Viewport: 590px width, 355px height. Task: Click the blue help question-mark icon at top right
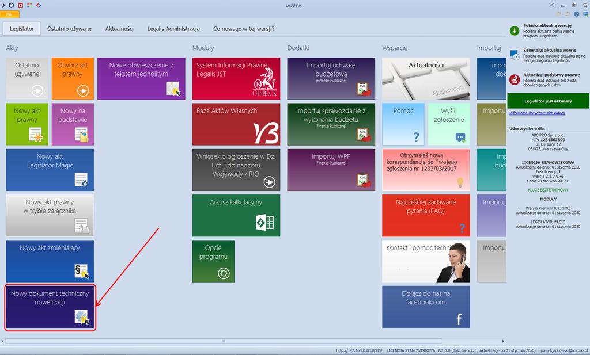click(576, 14)
